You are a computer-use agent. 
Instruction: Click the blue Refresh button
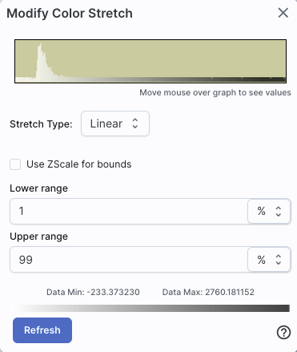point(42,330)
